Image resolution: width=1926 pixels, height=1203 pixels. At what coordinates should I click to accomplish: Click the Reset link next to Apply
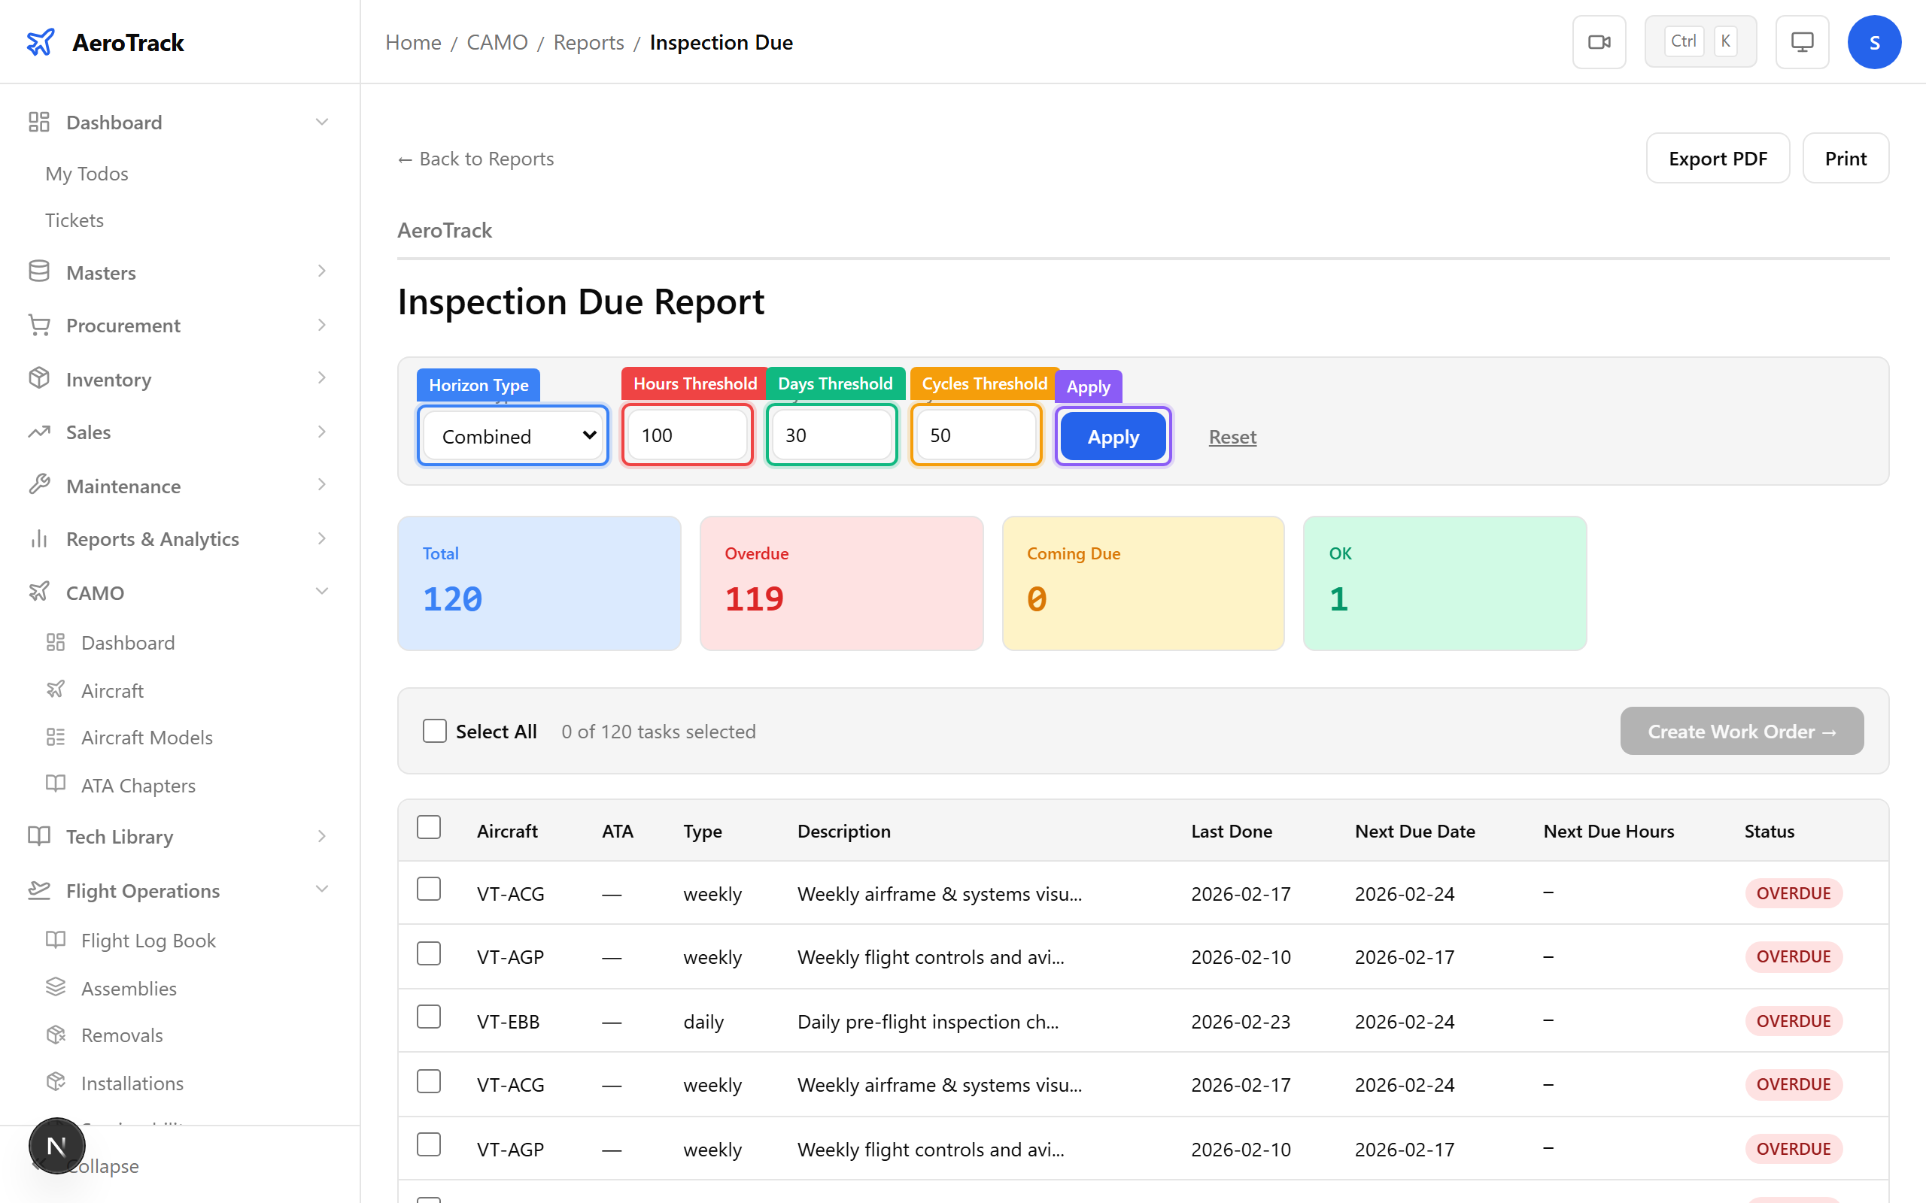coord(1231,437)
